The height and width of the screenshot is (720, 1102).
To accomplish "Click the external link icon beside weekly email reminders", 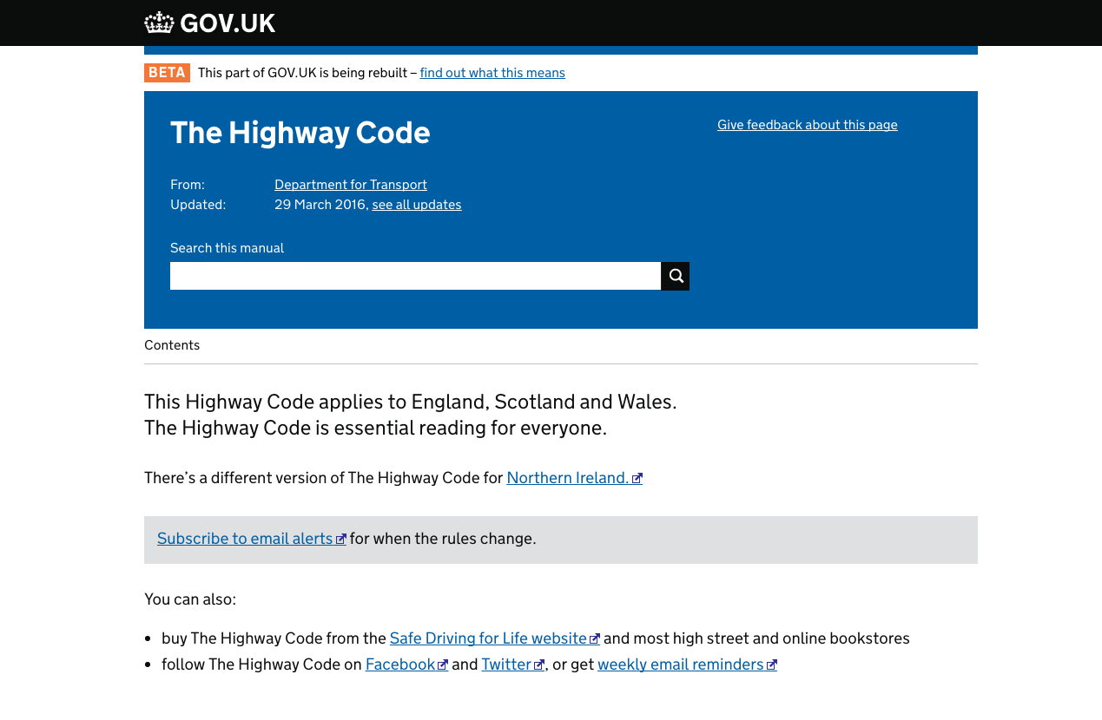I will pyautogui.click(x=772, y=664).
